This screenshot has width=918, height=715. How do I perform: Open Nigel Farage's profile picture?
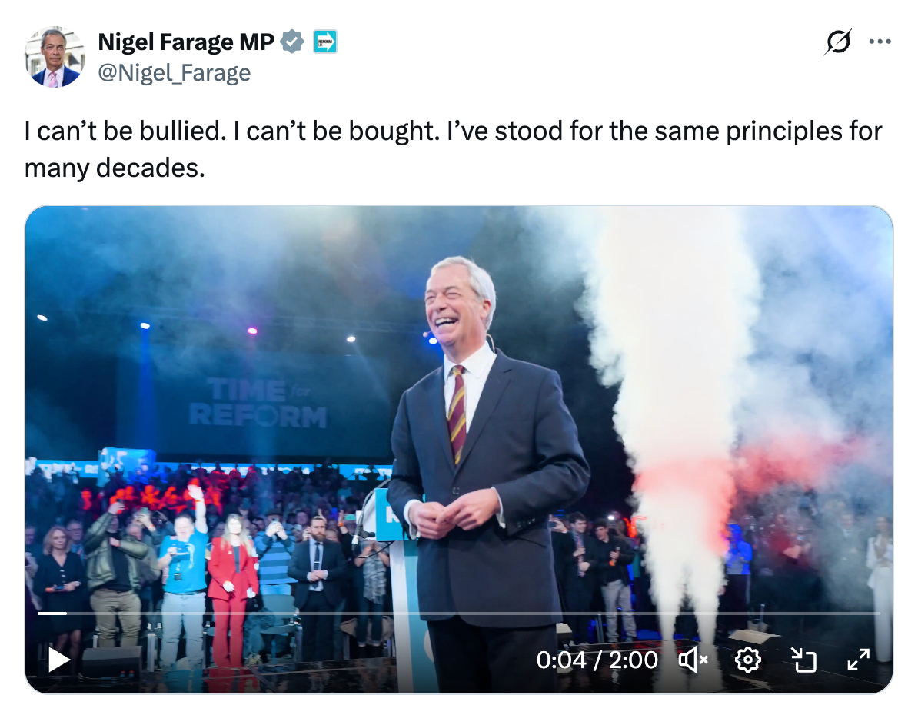[x=54, y=57]
